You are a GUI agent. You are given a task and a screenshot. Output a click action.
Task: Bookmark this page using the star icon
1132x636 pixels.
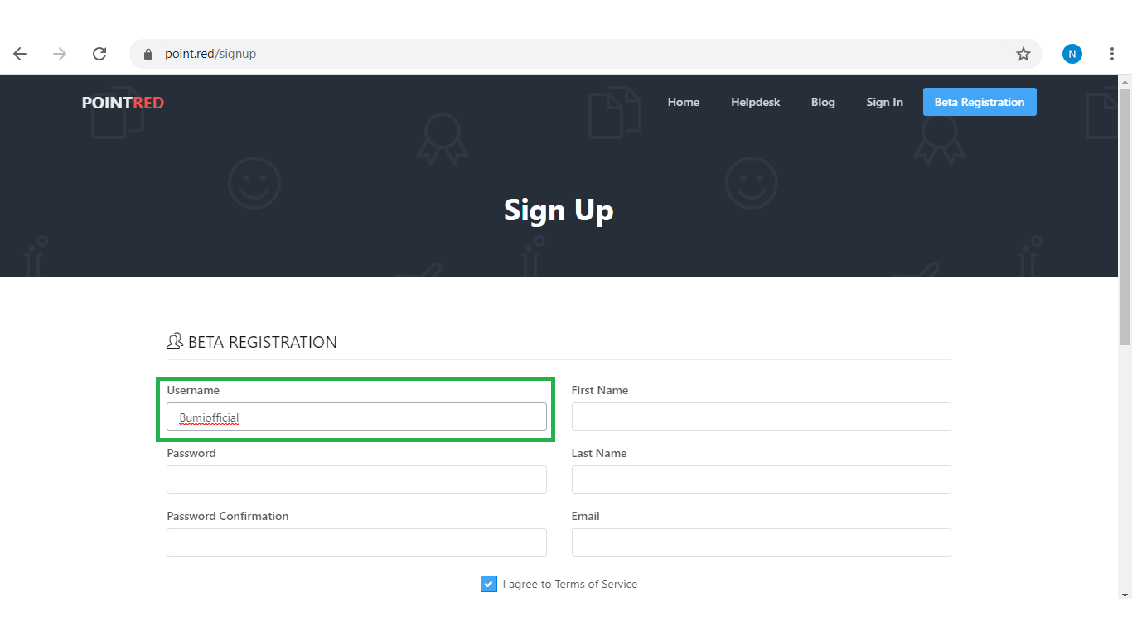coord(1023,53)
